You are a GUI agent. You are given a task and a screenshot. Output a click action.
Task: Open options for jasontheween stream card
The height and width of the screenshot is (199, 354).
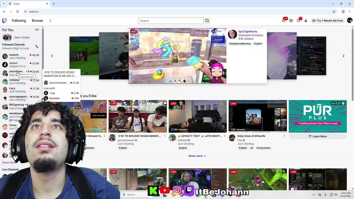(x=165, y=136)
